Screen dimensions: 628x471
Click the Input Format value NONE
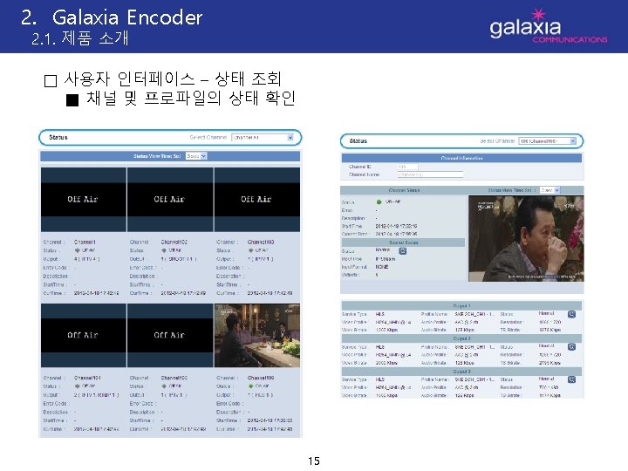[382, 267]
